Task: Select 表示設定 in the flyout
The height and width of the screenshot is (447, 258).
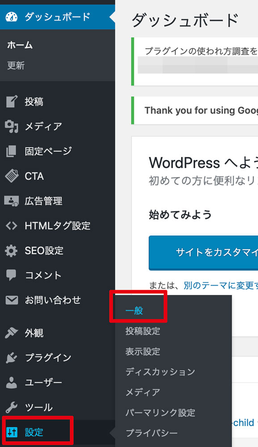Action: coord(143,351)
